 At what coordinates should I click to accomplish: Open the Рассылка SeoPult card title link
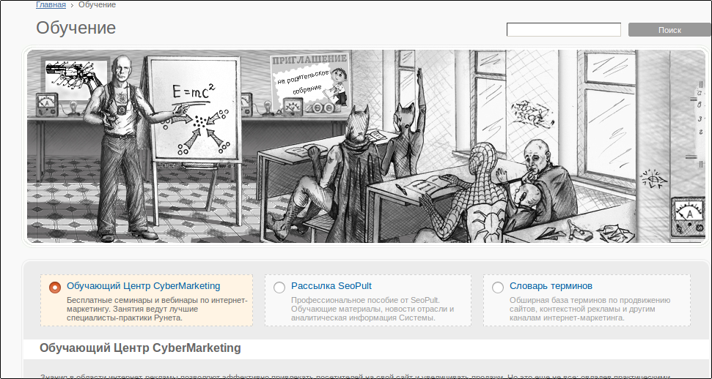click(331, 286)
